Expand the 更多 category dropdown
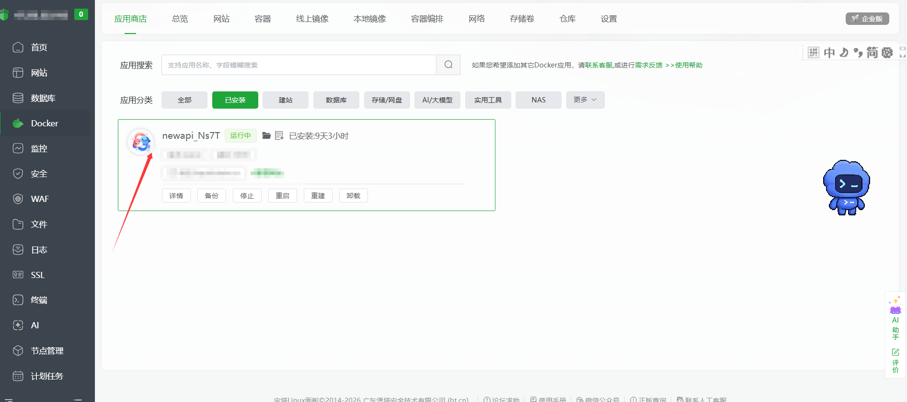The width and height of the screenshot is (907, 402). point(585,100)
